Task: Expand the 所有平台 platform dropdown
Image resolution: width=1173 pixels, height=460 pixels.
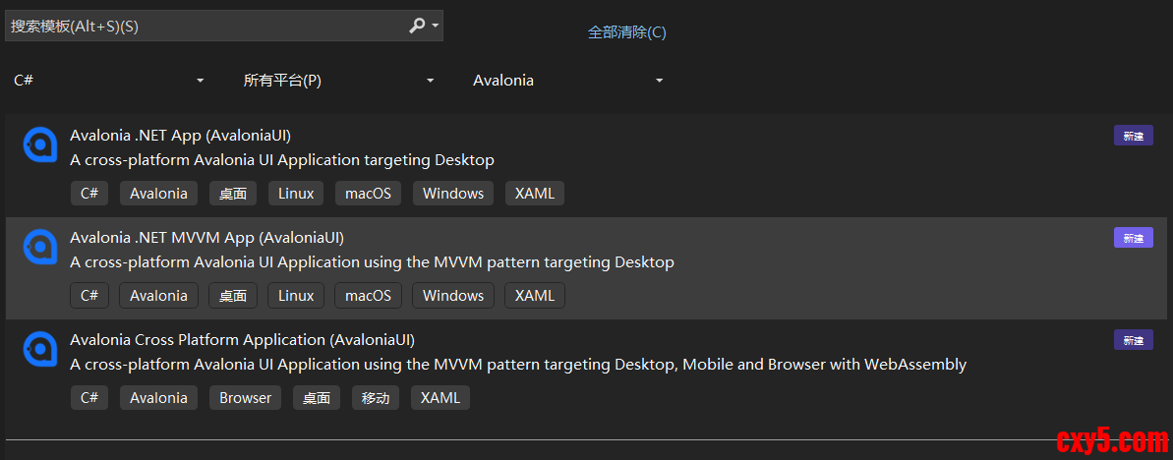Action: [x=338, y=81]
